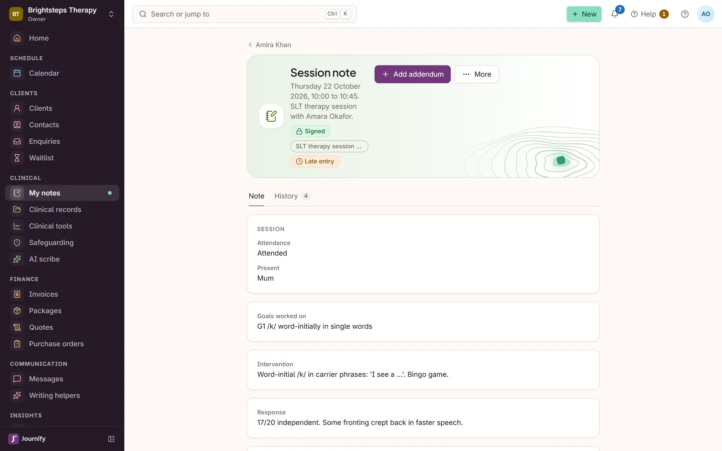Open the More actions menu
722x451 pixels.
[x=476, y=74]
